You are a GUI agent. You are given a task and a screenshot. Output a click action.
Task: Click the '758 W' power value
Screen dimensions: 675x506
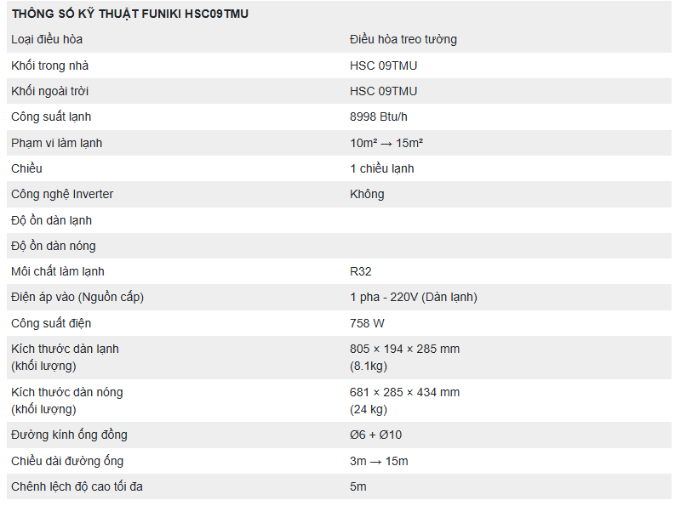tap(367, 323)
